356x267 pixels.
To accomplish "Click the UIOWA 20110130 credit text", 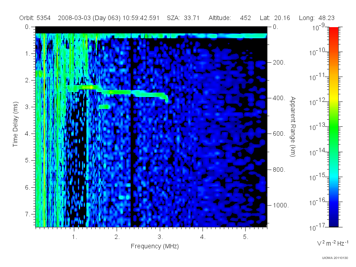I will pos(335,258).
